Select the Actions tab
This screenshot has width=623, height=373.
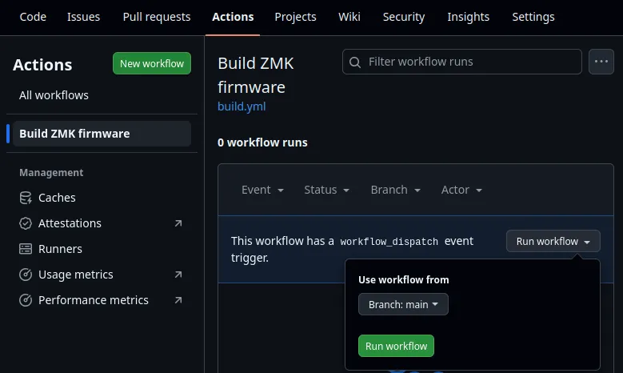(233, 17)
